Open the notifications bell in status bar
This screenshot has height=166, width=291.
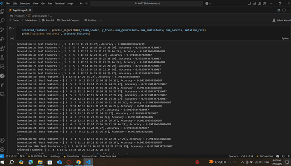pos(283,156)
